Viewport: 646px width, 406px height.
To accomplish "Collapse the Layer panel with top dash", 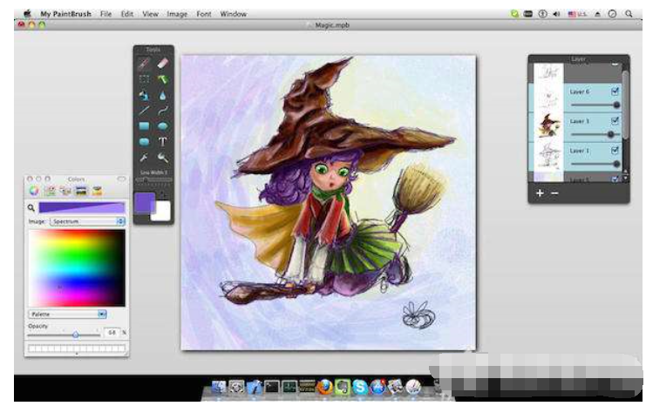I will pyautogui.click(x=615, y=64).
